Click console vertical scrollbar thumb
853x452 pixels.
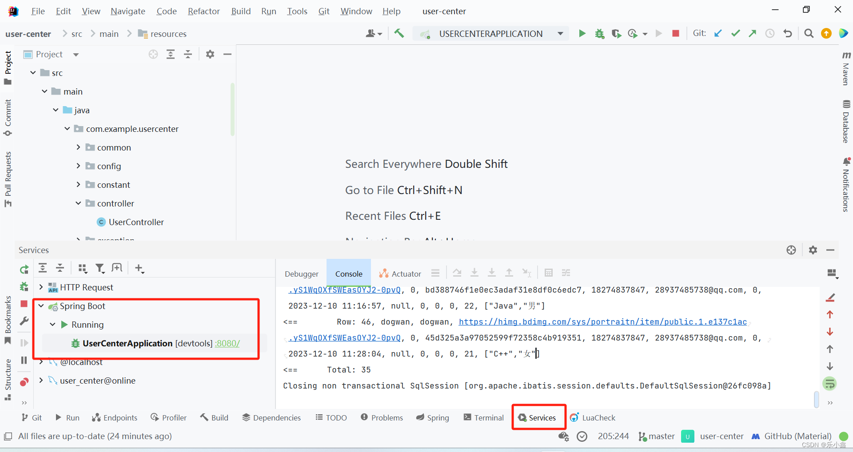coord(817,399)
